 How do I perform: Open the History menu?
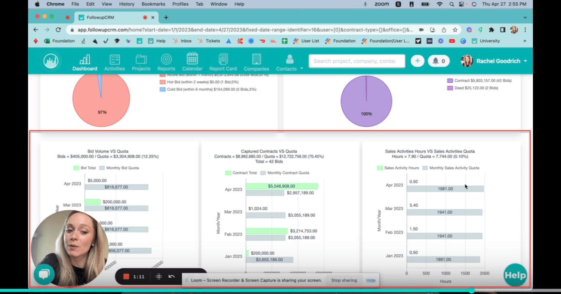(x=126, y=4)
